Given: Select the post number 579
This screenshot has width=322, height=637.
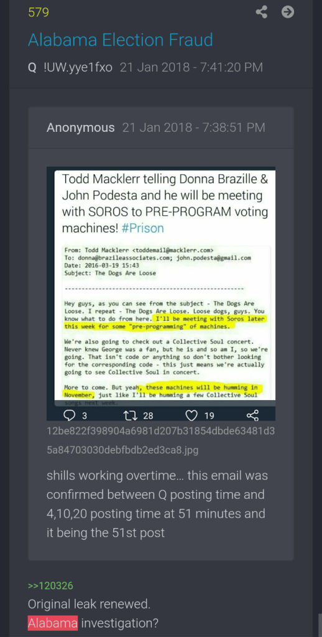Looking at the screenshot, I should pyautogui.click(x=39, y=12).
